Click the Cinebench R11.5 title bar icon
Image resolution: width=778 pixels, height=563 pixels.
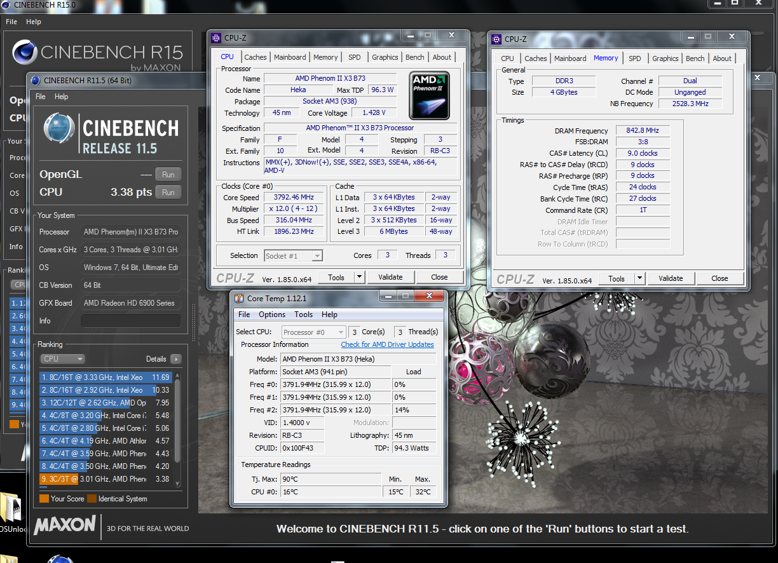click(35, 80)
